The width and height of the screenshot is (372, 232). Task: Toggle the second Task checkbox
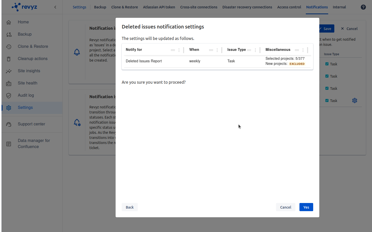tap(327, 76)
